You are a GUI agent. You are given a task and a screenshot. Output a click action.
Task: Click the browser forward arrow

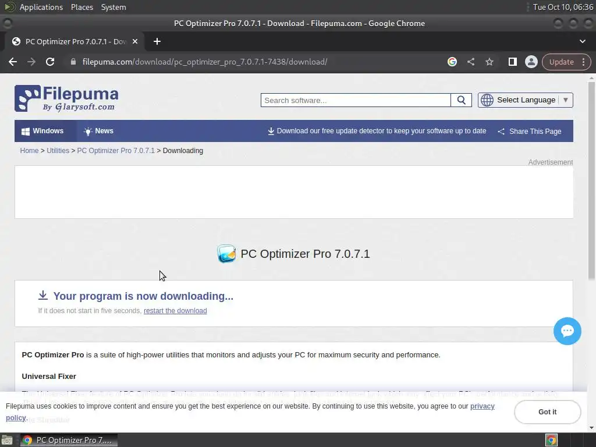click(31, 62)
